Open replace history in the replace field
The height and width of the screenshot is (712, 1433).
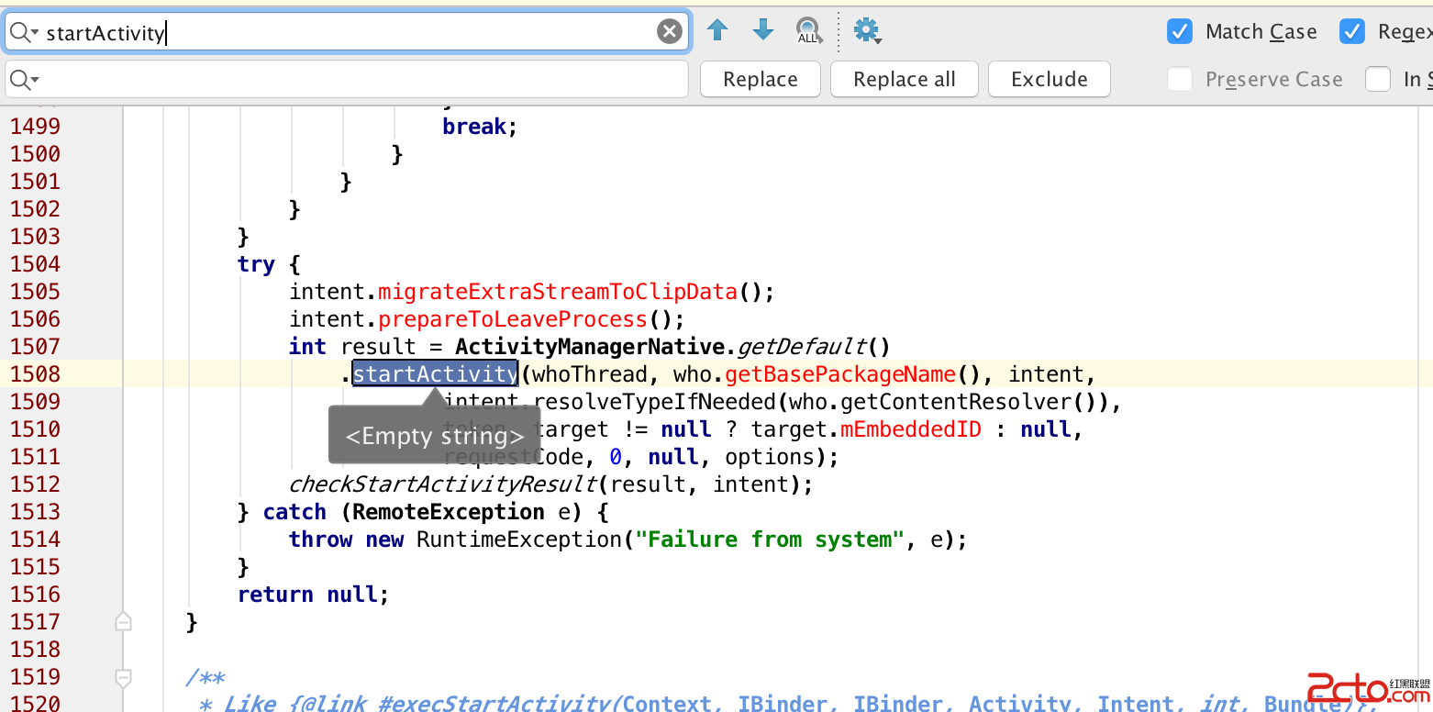coord(24,81)
